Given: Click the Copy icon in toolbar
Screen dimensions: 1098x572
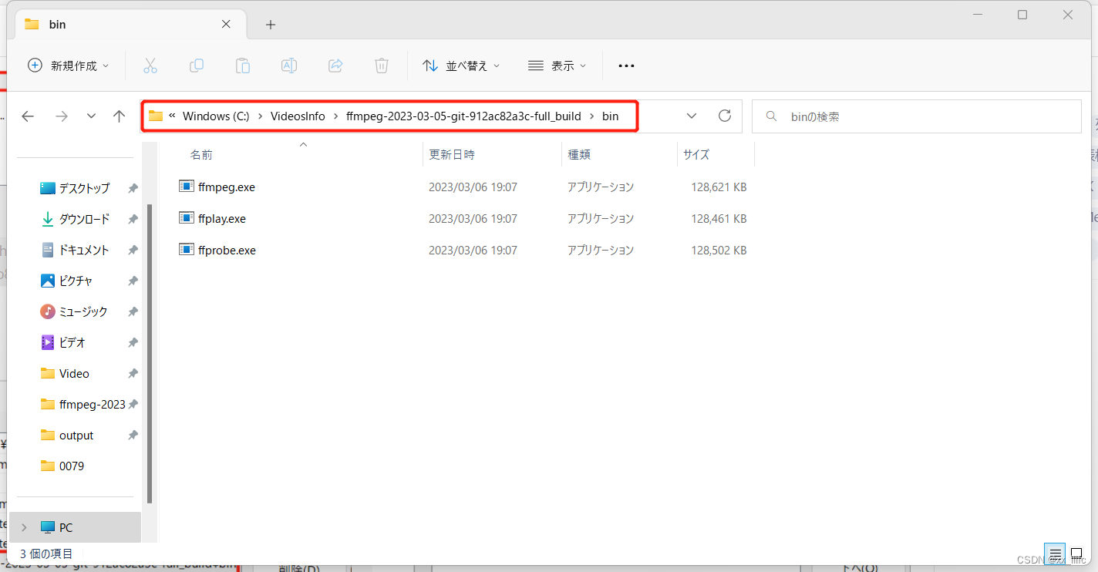Looking at the screenshot, I should [197, 66].
